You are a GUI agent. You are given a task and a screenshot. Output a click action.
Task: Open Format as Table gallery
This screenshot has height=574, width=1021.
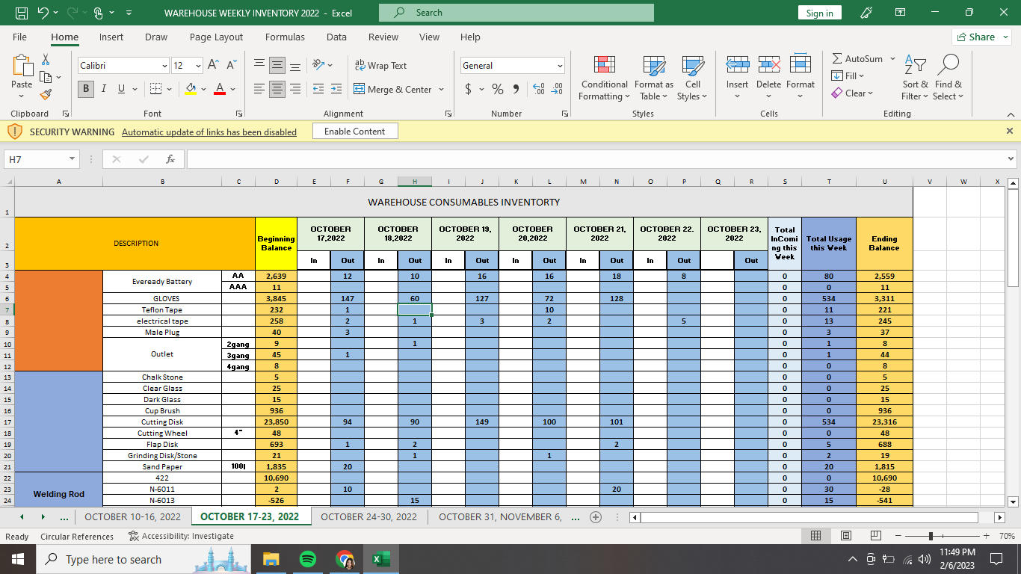(654, 78)
